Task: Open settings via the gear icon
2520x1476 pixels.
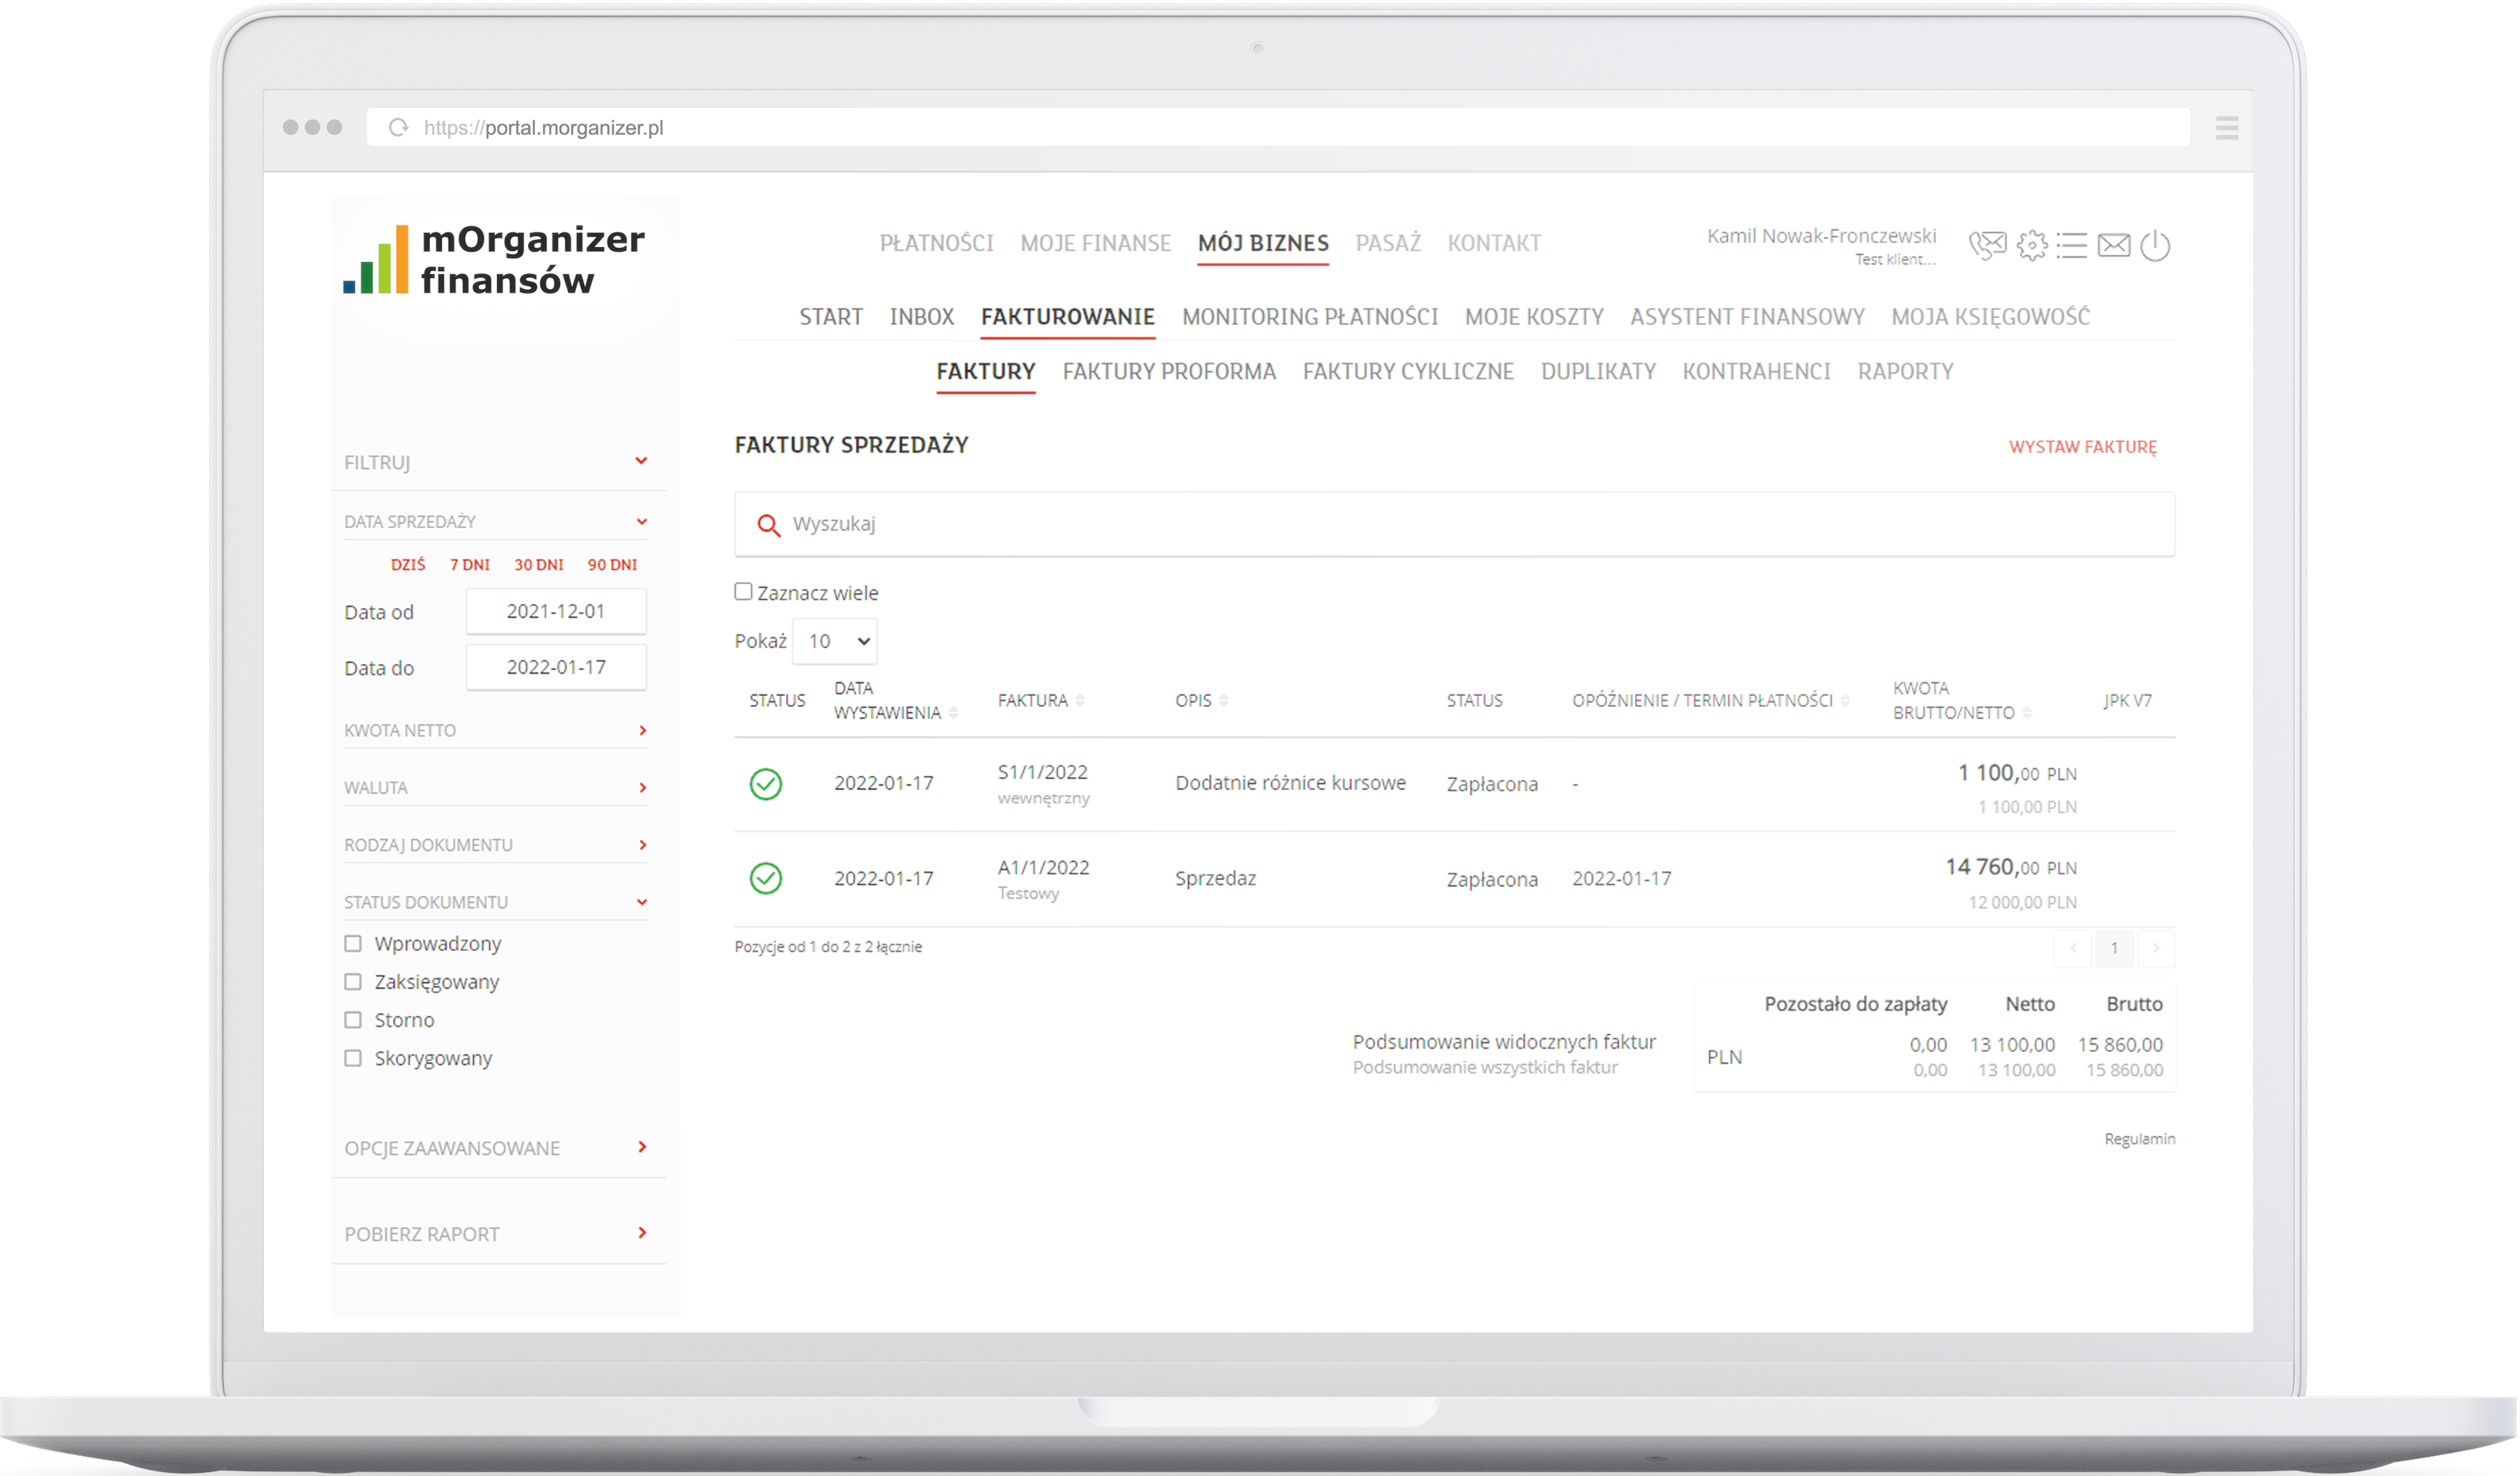Action: coord(2031,245)
